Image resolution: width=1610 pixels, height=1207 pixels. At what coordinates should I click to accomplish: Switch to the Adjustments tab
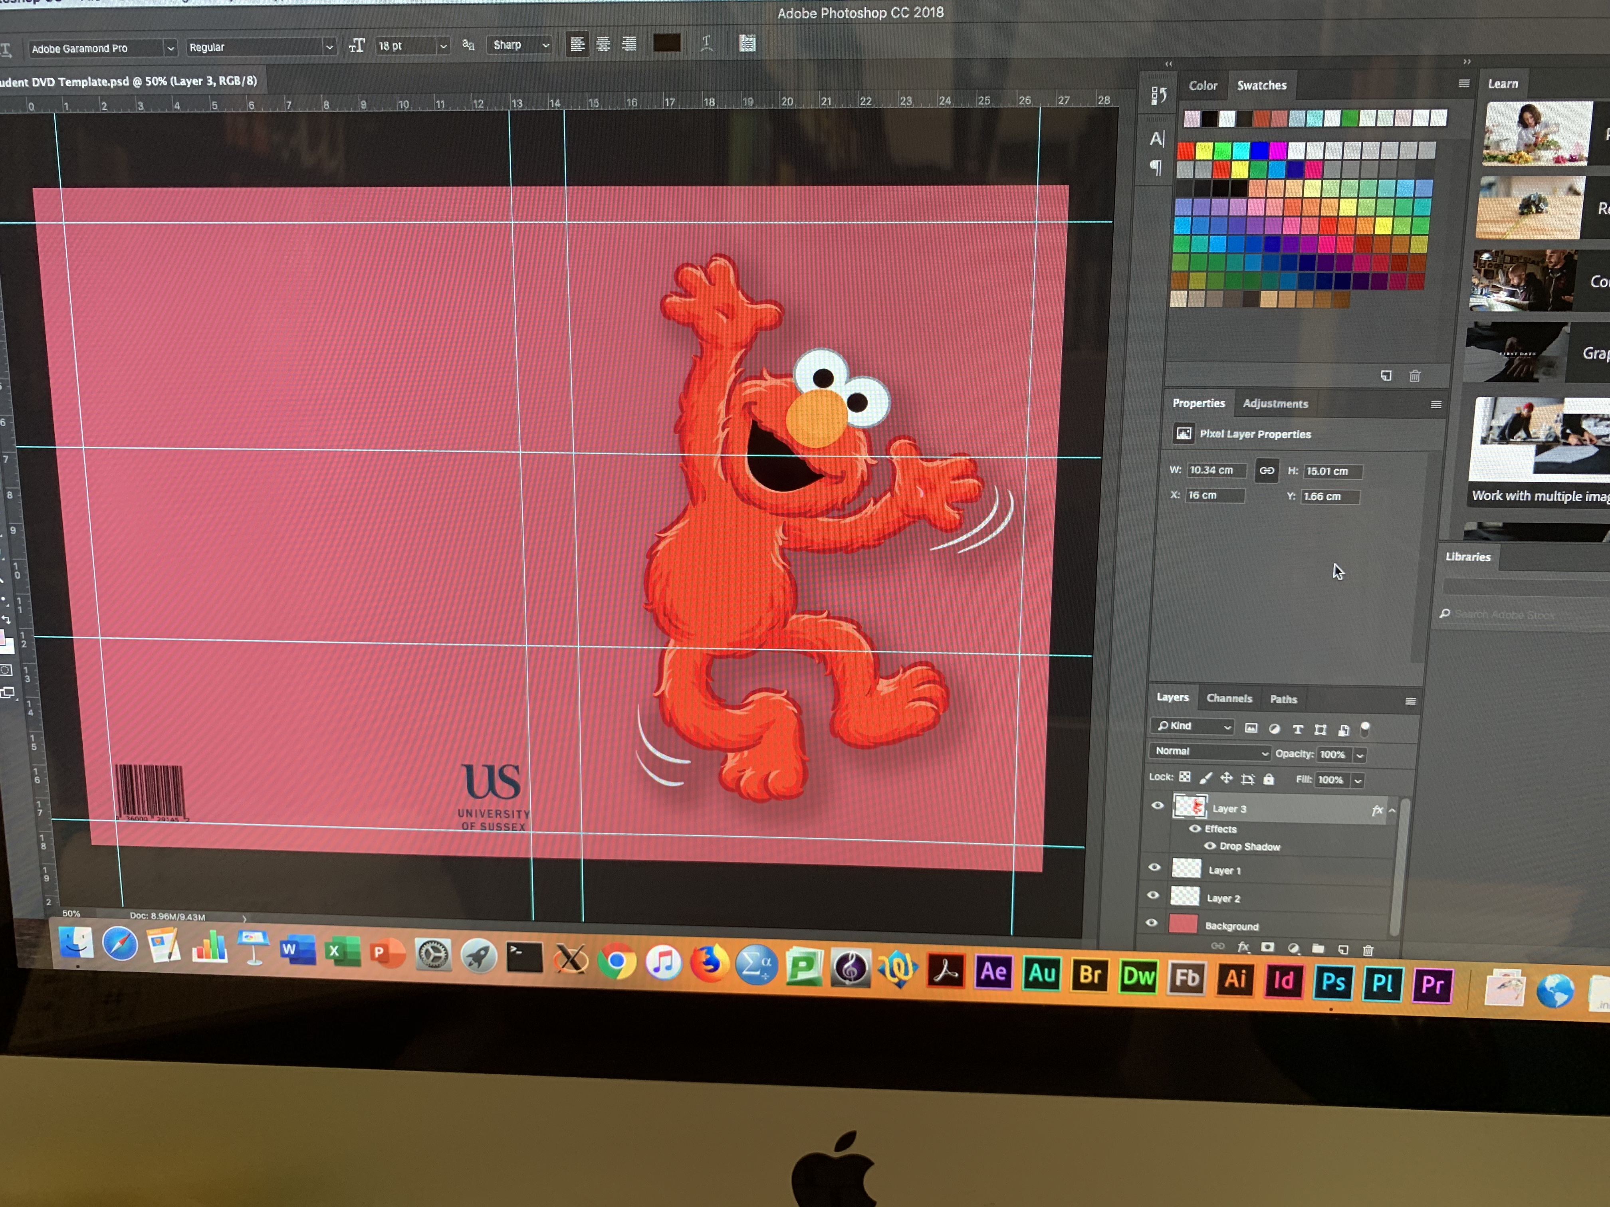[x=1275, y=404]
